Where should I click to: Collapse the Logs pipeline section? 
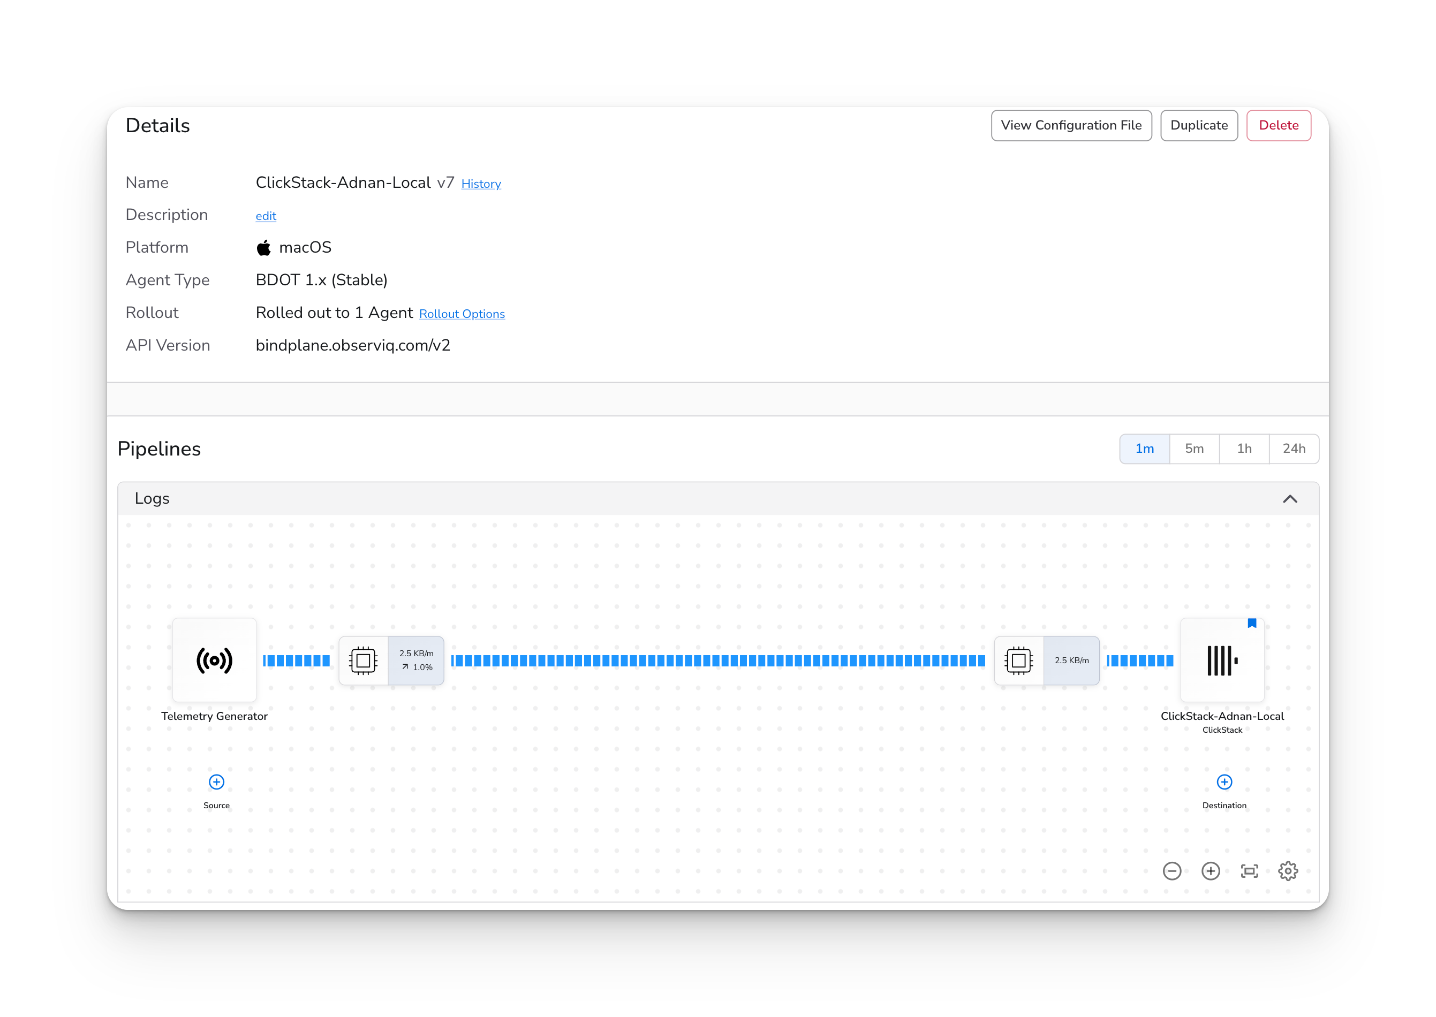tap(1290, 498)
